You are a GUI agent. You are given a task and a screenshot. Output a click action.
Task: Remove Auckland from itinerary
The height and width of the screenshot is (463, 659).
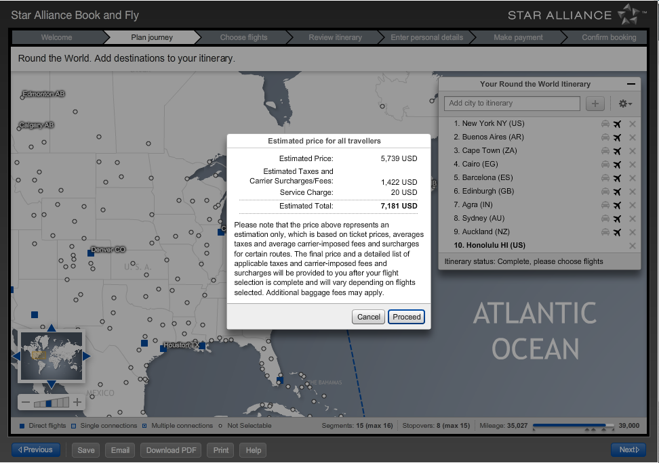pyautogui.click(x=632, y=232)
